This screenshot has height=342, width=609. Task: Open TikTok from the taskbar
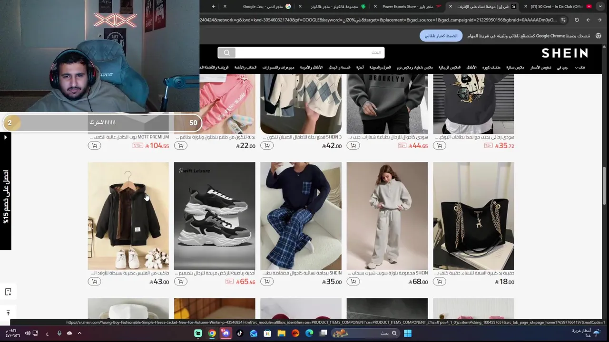coord(240,333)
